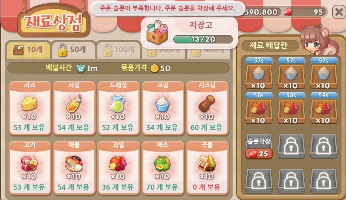Open the storage crate icon
The width and height of the screenshot is (346, 200).
pos(157,32)
